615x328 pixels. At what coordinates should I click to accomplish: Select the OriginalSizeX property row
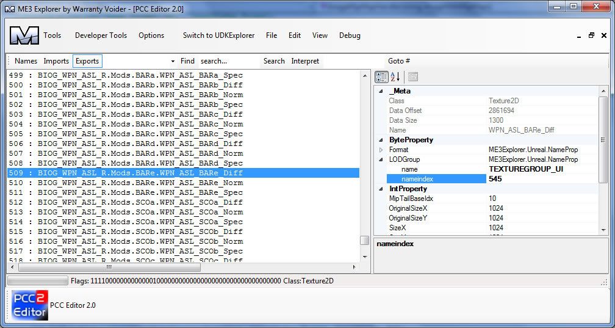[x=492, y=208]
